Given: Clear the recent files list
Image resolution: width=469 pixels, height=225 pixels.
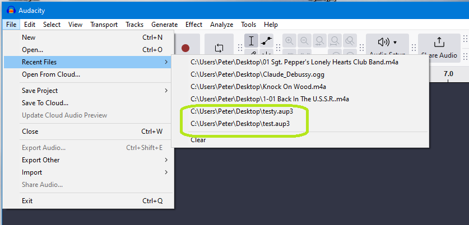Looking at the screenshot, I should (198, 140).
